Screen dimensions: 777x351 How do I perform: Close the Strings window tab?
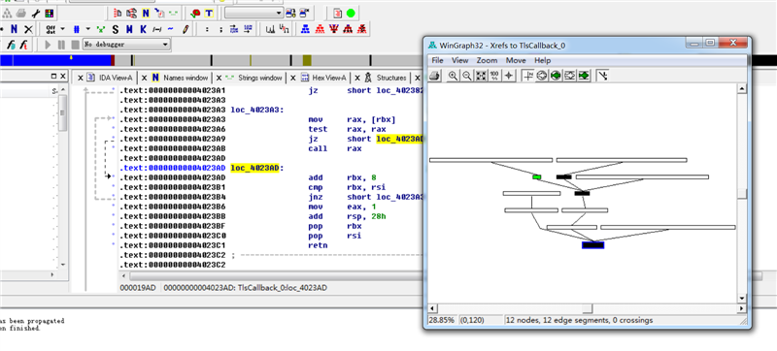220,78
